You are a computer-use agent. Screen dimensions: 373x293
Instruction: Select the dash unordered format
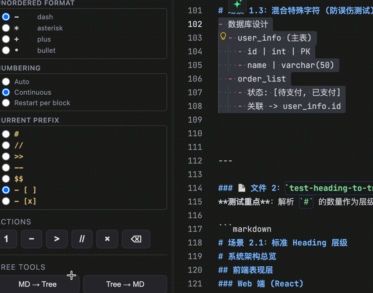point(6,17)
